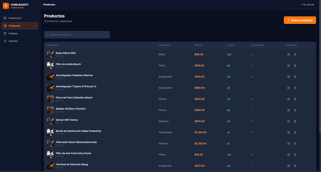The width and height of the screenshot is (321, 172).
Task: Click the Sensor MAF Denso thumbnail
Action: [50, 121]
